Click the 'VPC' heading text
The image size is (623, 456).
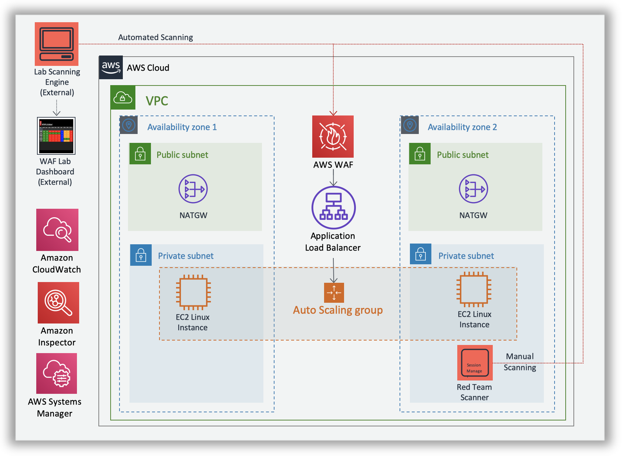[x=157, y=101]
